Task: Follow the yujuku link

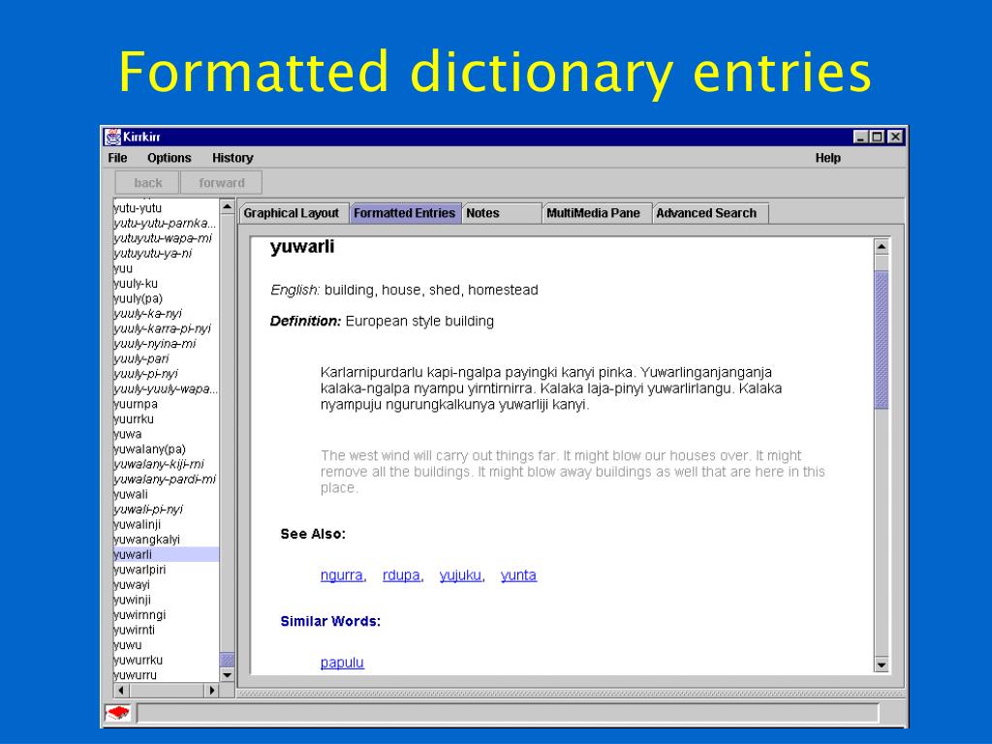Action: (460, 575)
